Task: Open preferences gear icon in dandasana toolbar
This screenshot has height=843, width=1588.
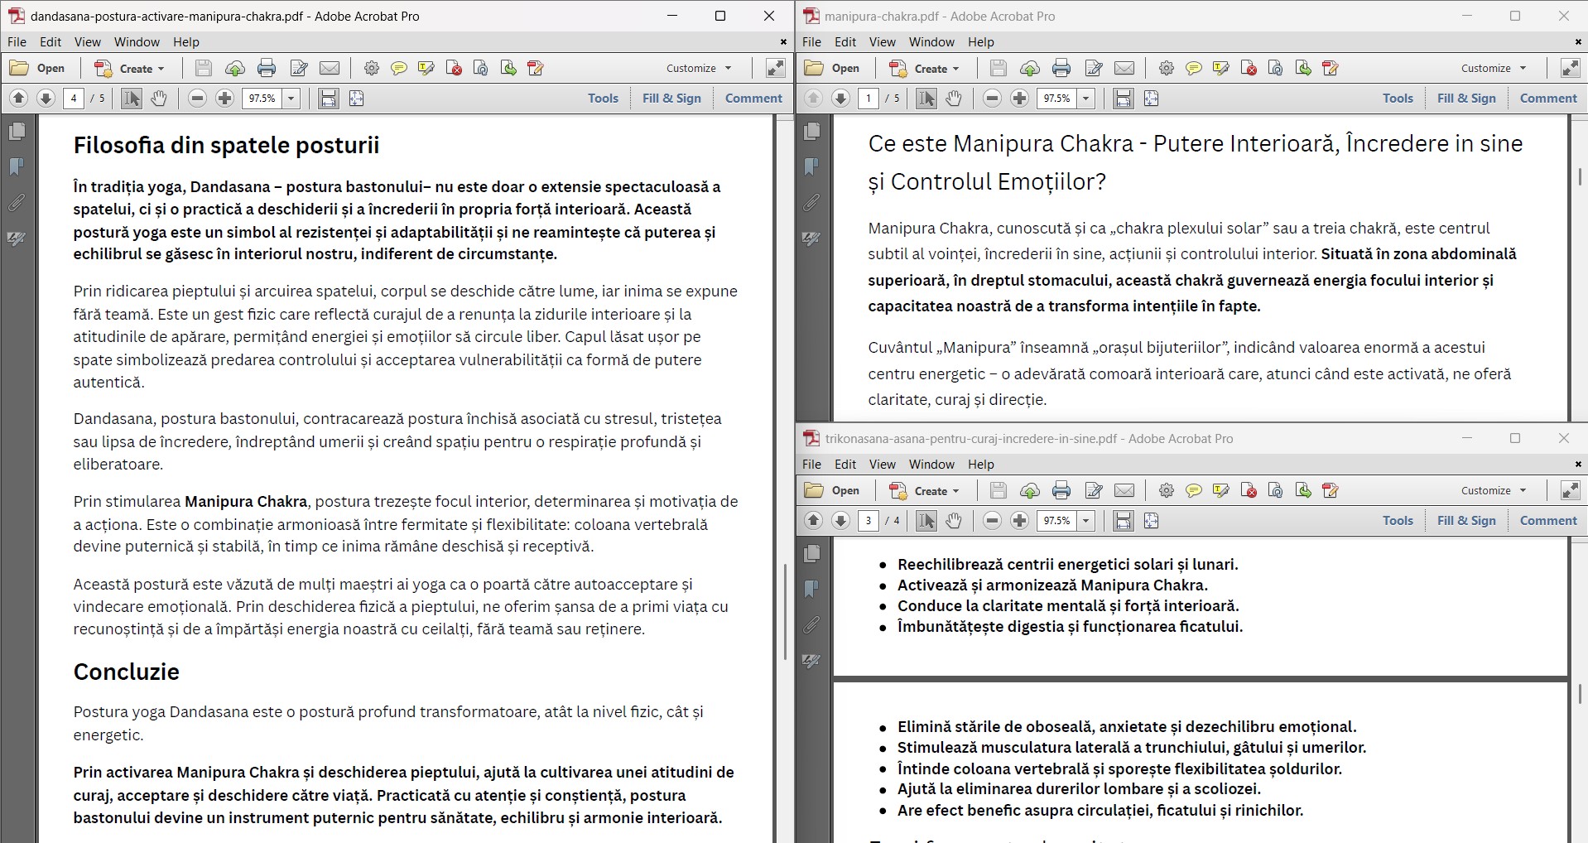Action: pyautogui.click(x=372, y=68)
